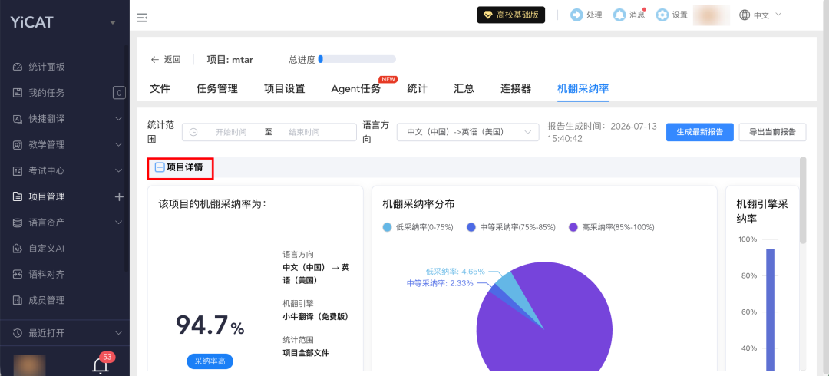Click the 94.7% adoption rate value
Viewport: 829px width, 376px height.
210,325
